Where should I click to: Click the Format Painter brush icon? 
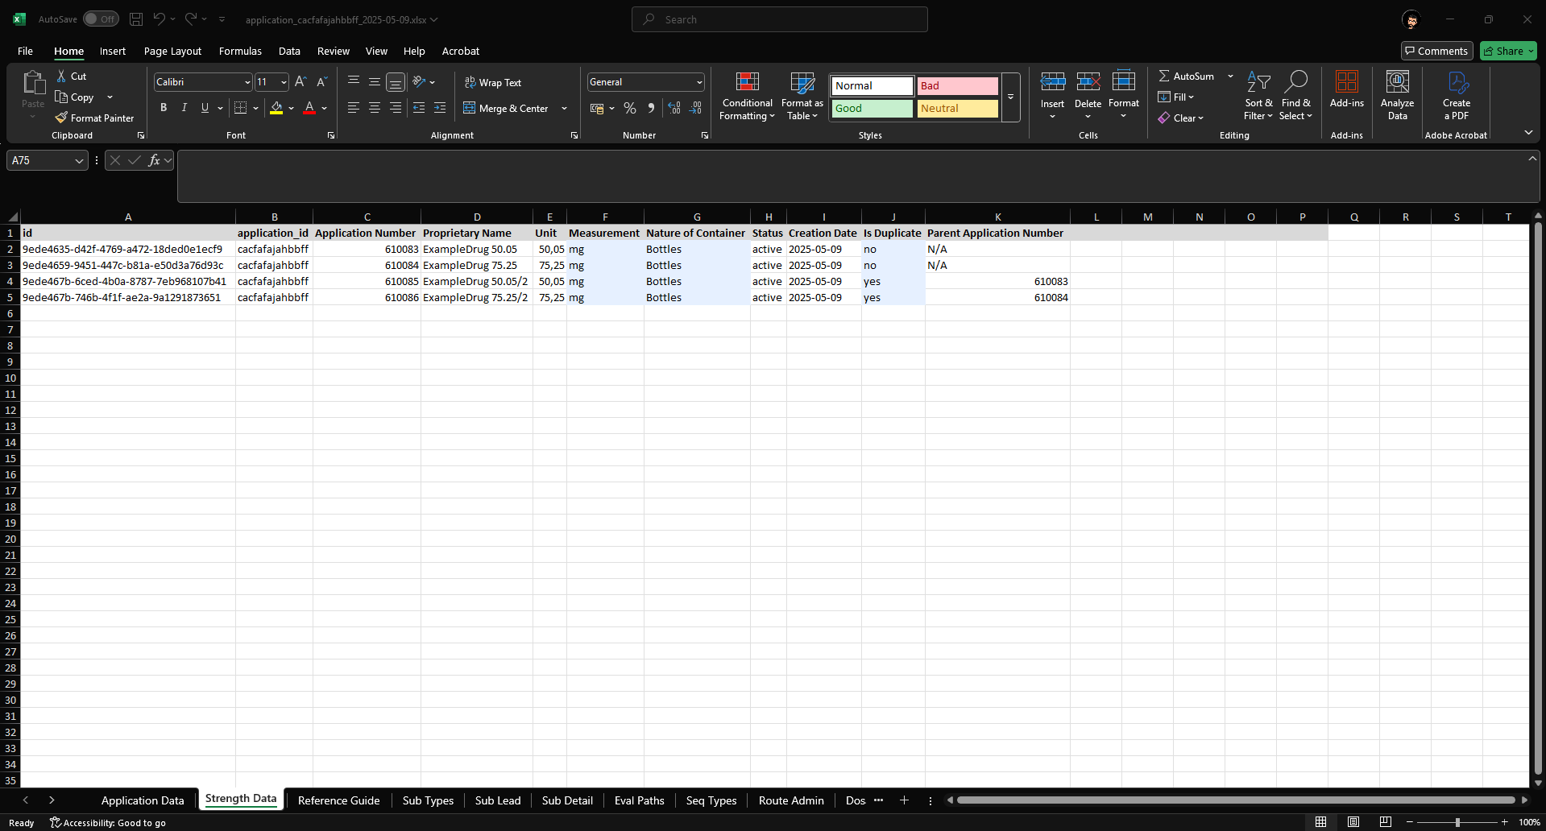coord(61,118)
